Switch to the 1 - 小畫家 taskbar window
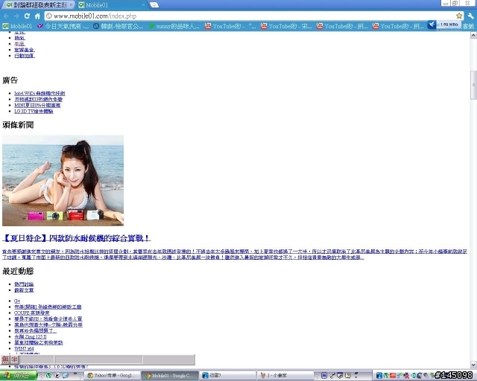The height and width of the screenshot is (381, 477). click(x=285, y=376)
